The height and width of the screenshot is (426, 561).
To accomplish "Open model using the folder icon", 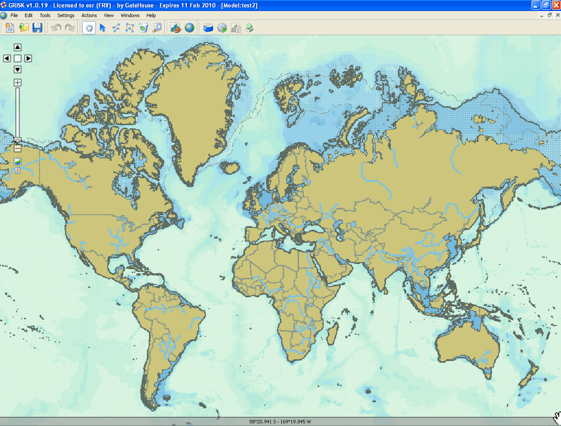I will tap(24, 28).
